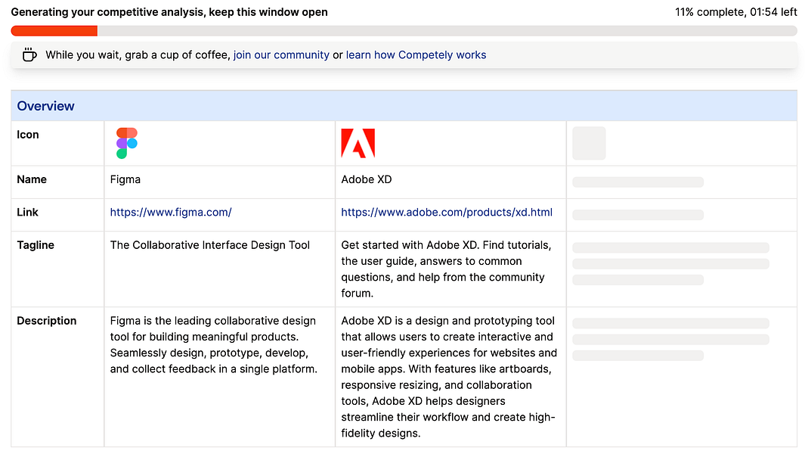805x454 pixels.
Task: Click the Figma tagline text
Action: tap(210, 245)
